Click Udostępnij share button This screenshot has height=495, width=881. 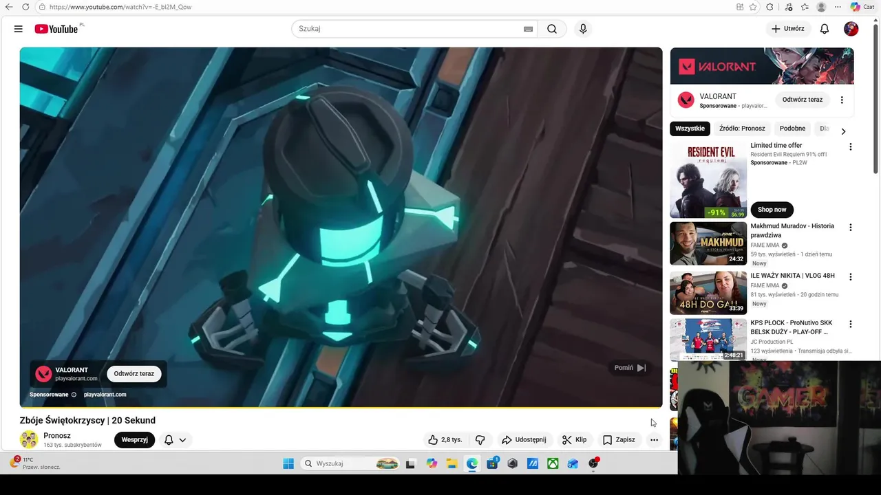[x=524, y=440]
